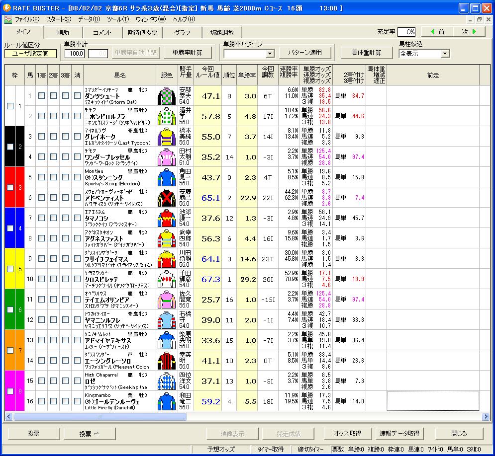The height and width of the screenshot is (456, 495).
Task: Click the green previous-race arrow 前
Action: pyautogui.click(x=438, y=32)
